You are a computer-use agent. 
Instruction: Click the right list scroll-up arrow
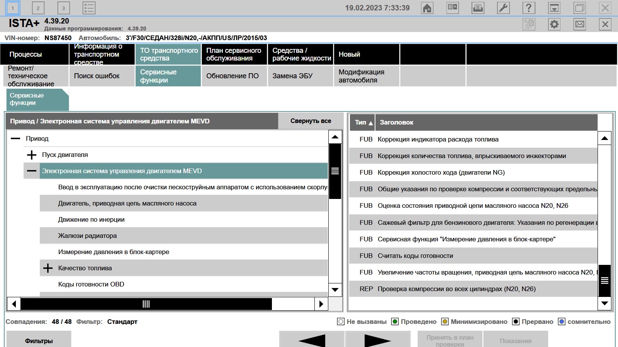click(604, 138)
